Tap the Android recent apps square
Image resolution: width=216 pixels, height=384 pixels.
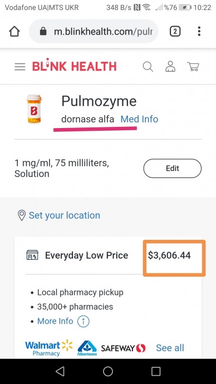[156, 371]
